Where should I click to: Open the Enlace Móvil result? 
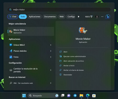pyautogui.click(x=31, y=45)
